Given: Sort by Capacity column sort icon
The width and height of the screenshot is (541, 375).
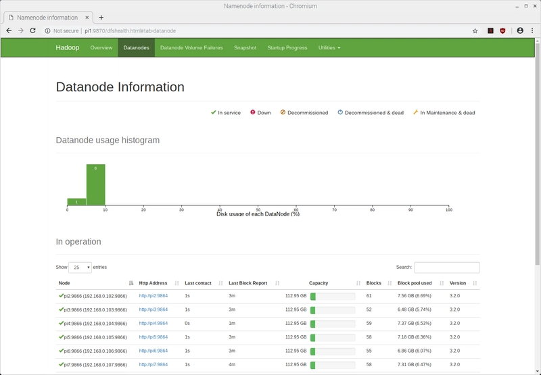Looking at the screenshot, I should [358, 283].
